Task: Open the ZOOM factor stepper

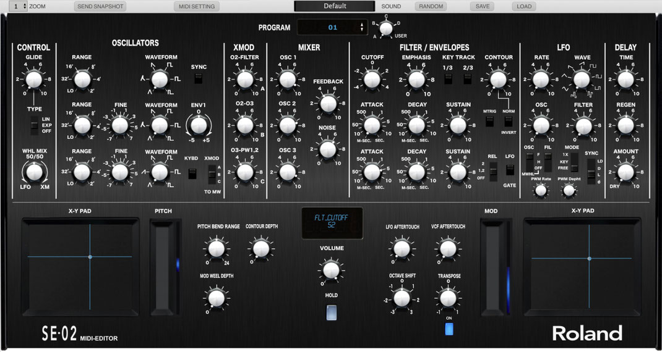Action: (x=18, y=6)
